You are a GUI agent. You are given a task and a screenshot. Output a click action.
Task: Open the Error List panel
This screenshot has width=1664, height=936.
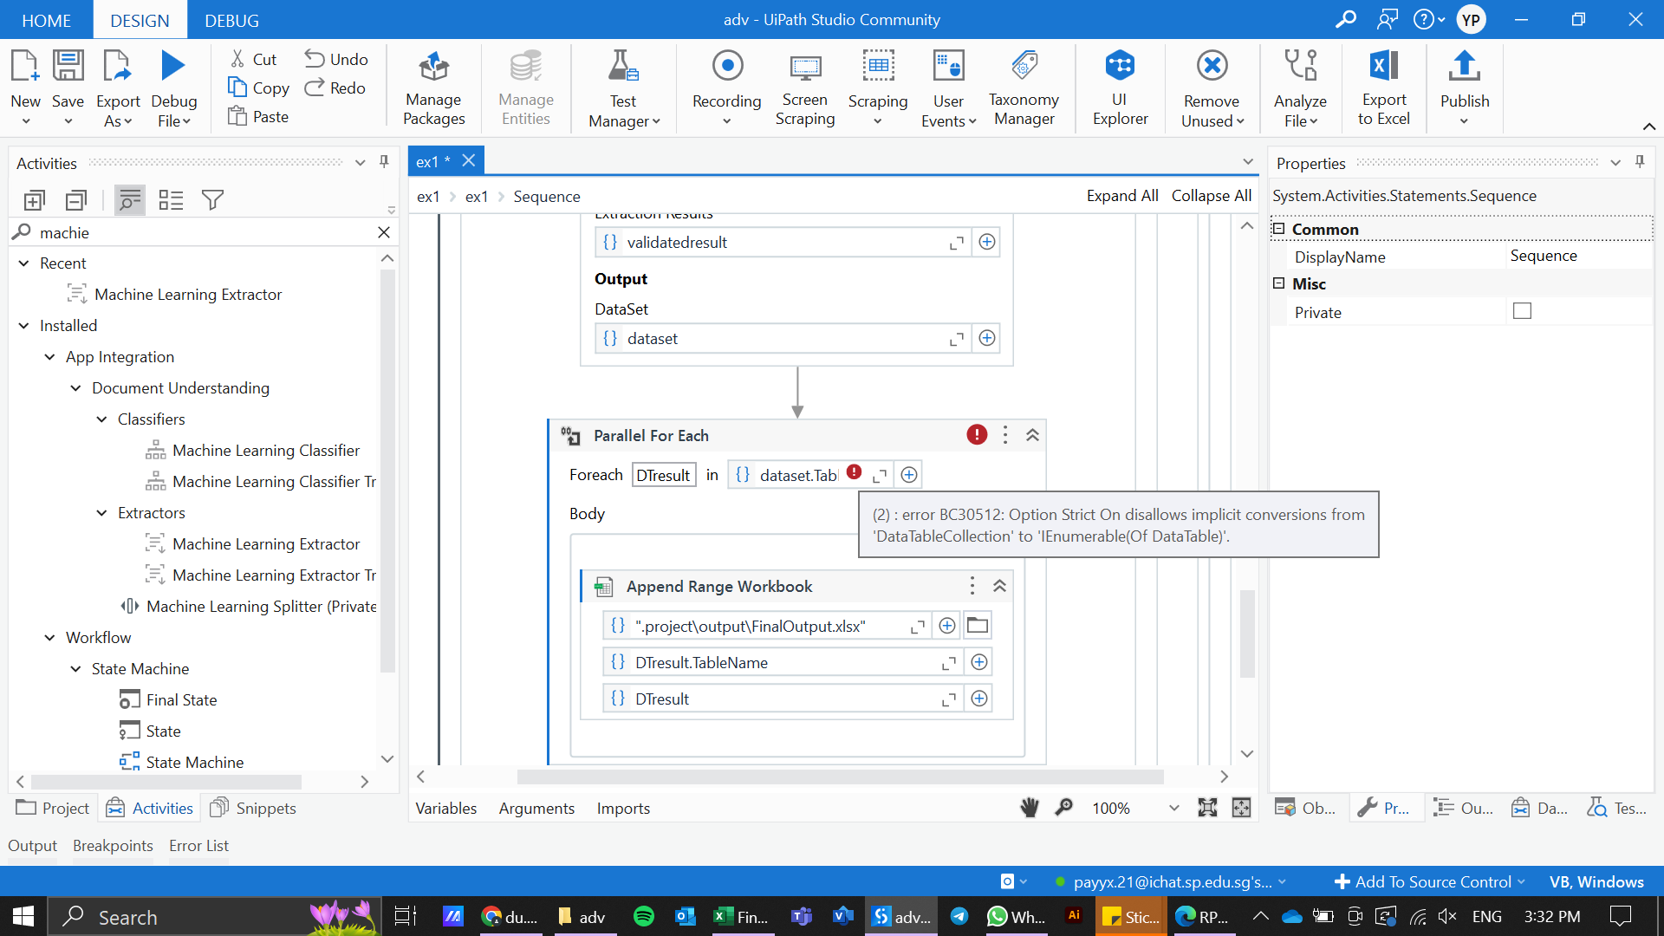(x=198, y=845)
